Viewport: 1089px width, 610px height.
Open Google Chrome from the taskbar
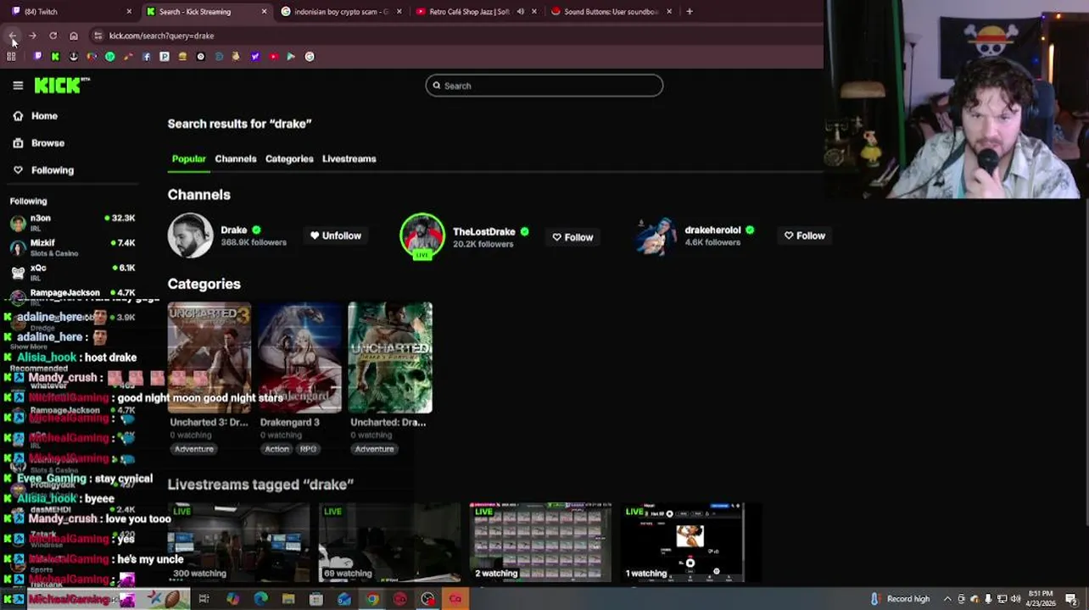pos(373,599)
